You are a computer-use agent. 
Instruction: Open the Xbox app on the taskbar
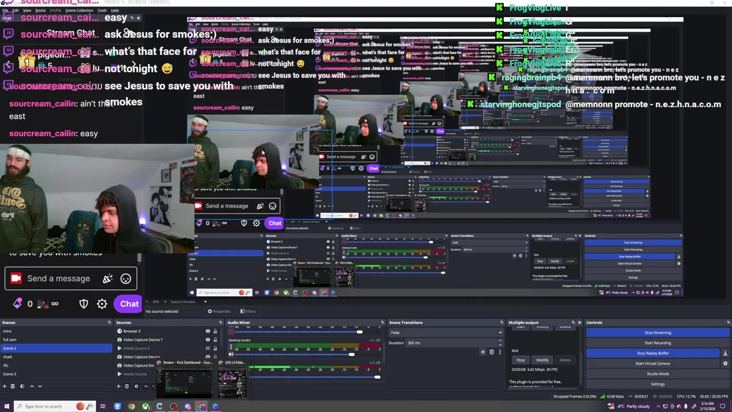tap(146, 406)
